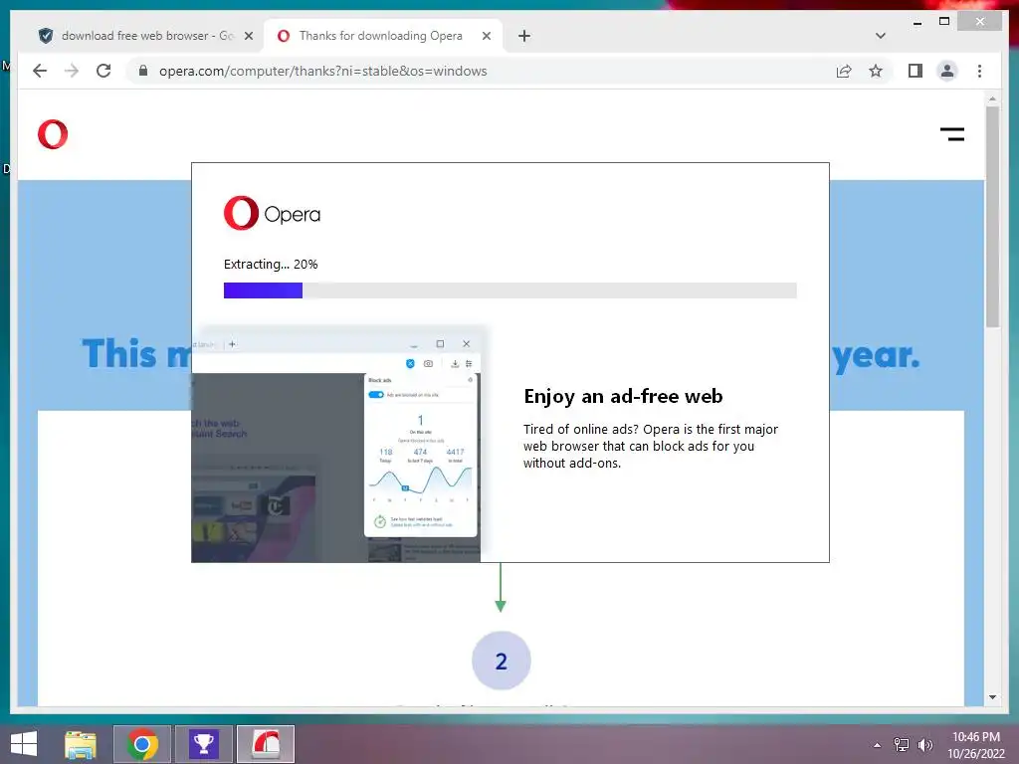Screen dimensions: 1019x764
Task: Click the Opera logo in the page header
Action: click(x=53, y=134)
